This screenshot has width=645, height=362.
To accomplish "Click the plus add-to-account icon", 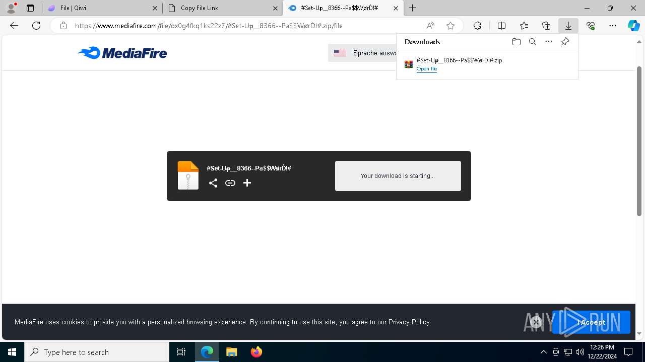I will click(247, 183).
